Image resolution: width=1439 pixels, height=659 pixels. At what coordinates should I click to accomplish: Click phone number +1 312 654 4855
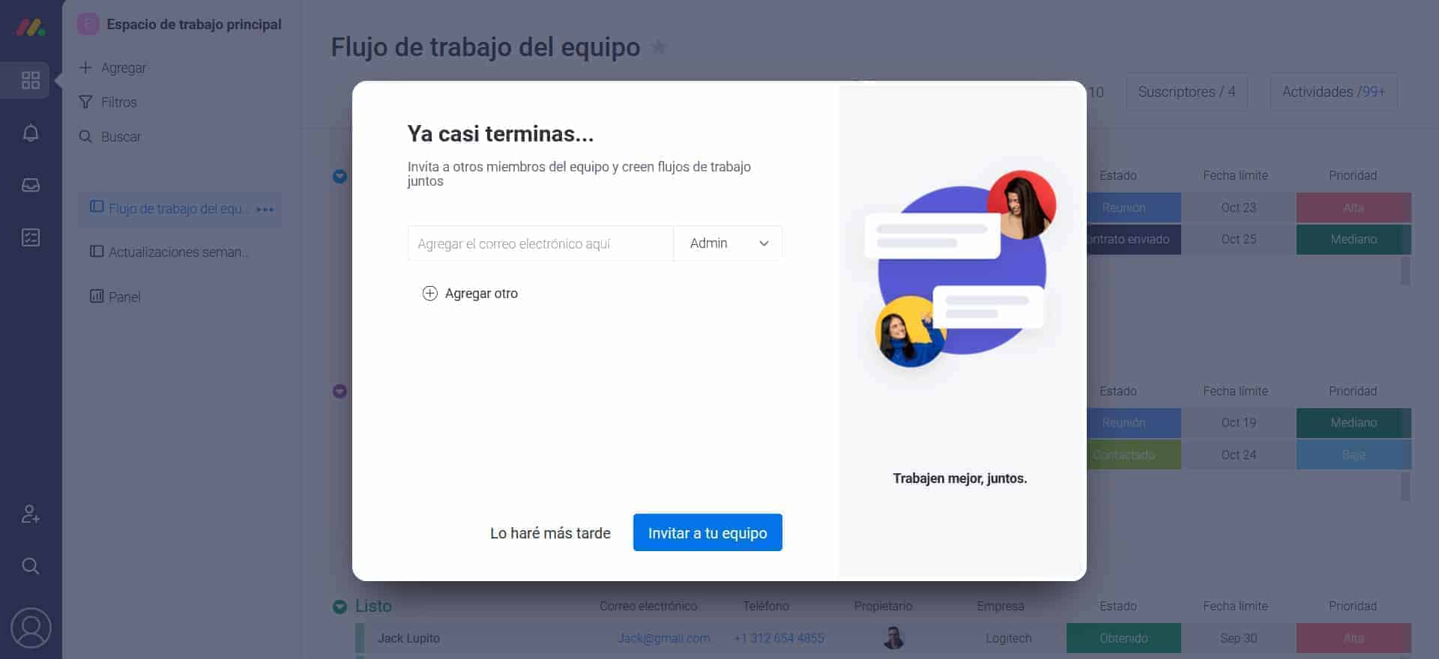click(x=779, y=638)
